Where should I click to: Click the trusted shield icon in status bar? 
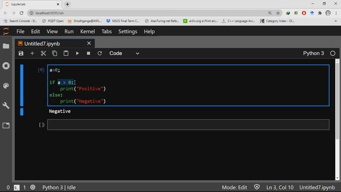257,187
